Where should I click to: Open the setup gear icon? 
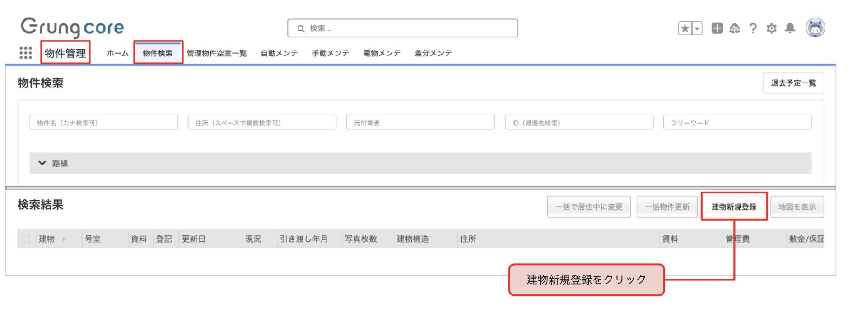point(771,28)
